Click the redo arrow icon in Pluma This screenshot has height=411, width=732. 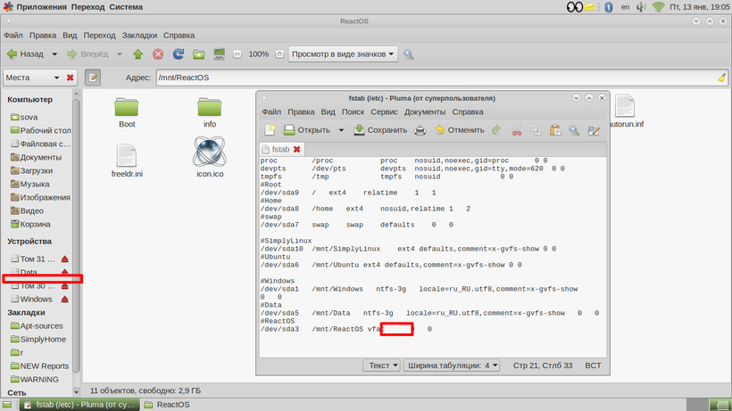pos(496,130)
